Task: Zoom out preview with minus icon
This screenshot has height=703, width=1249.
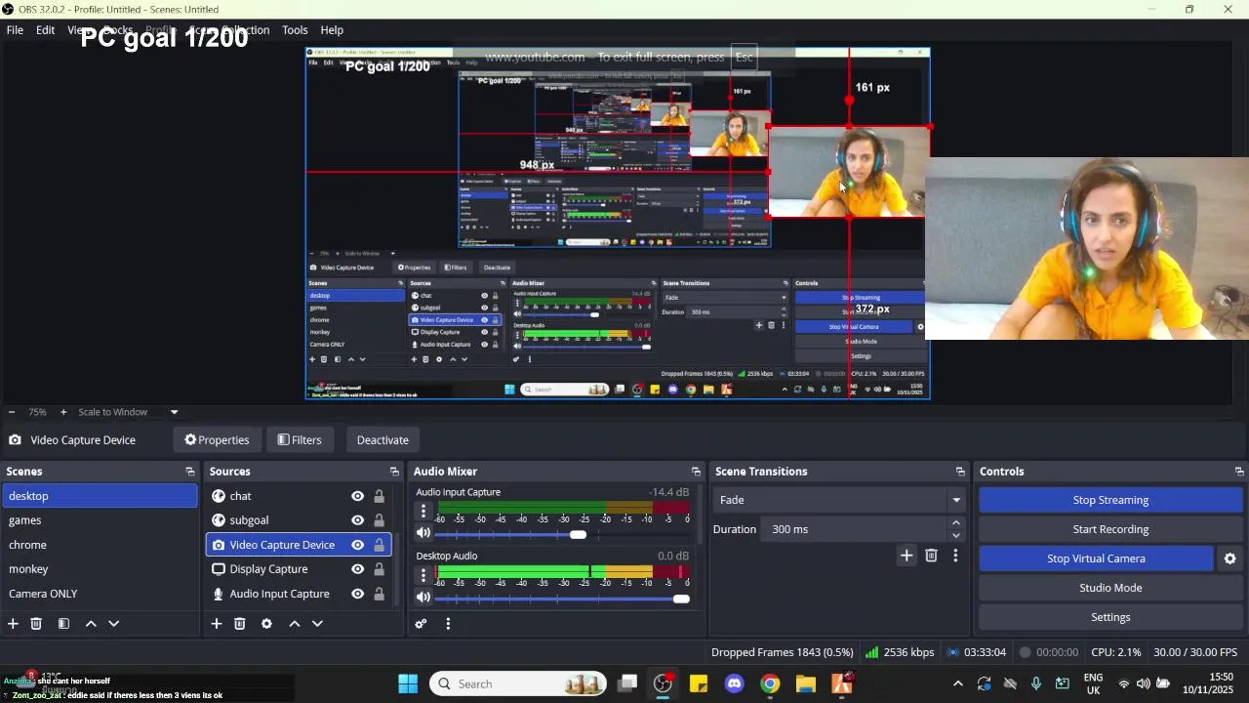Action: click(x=12, y=412)
